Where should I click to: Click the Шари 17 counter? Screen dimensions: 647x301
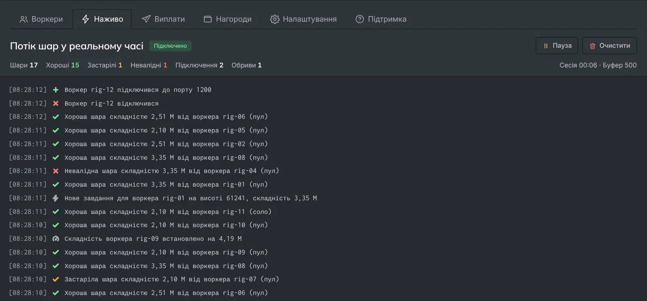(x=24, y=65)
